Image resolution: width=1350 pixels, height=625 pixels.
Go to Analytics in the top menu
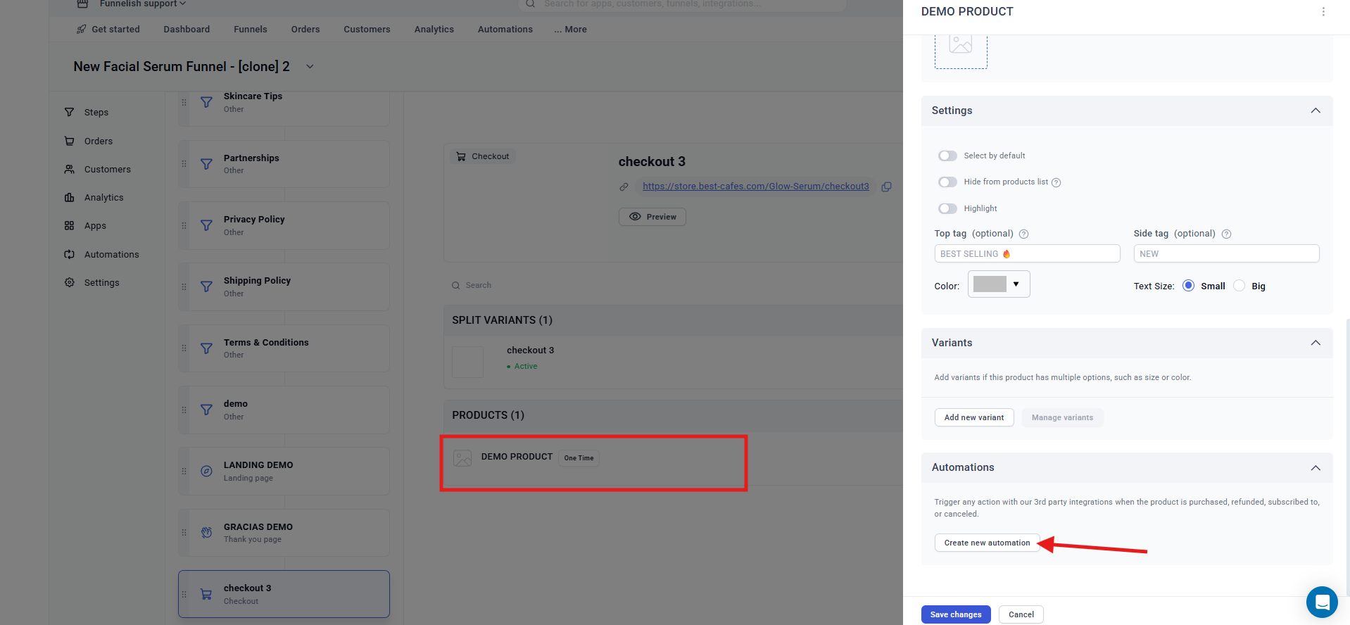[x=434, y=30]
